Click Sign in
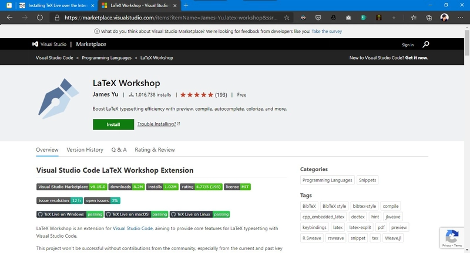 point(408,45)
